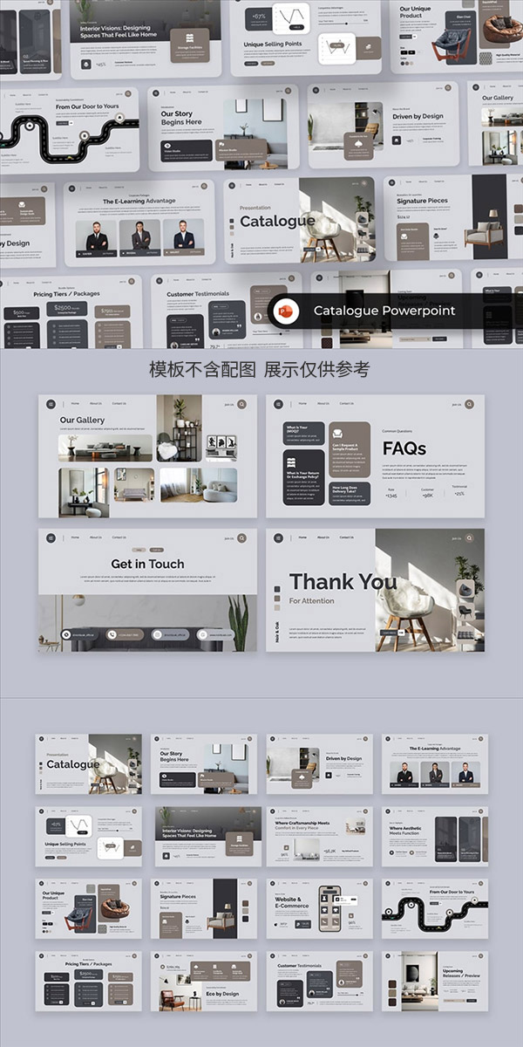Click the search icon on Thank You slide
The height and width of the screenshot is (1047, 523).
coord(470,537)
